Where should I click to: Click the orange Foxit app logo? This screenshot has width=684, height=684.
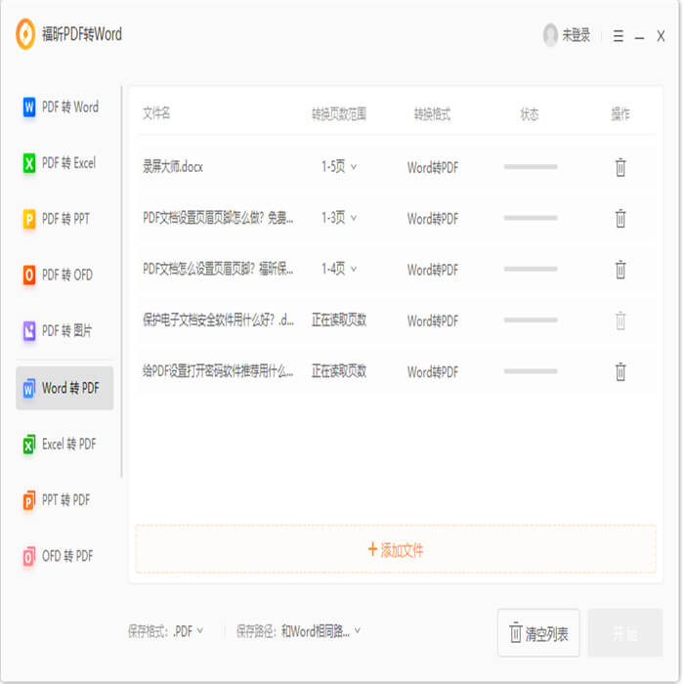coord(25,34)
